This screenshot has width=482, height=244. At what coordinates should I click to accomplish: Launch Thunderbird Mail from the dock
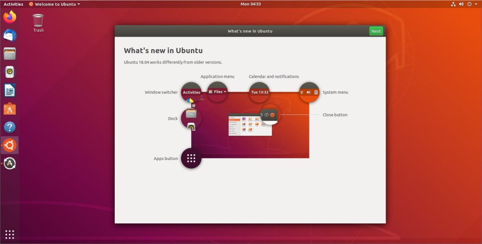[x=10, y=35]
